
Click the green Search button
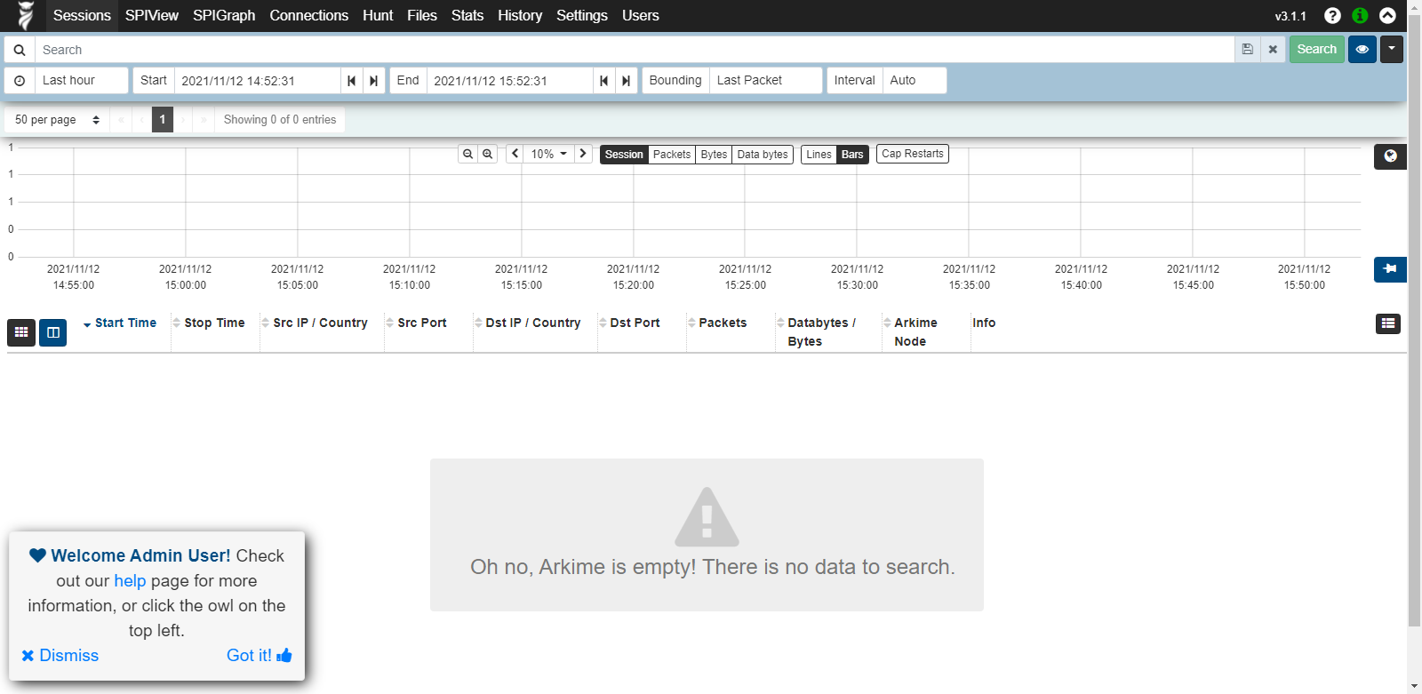[x=1316, y=49]
